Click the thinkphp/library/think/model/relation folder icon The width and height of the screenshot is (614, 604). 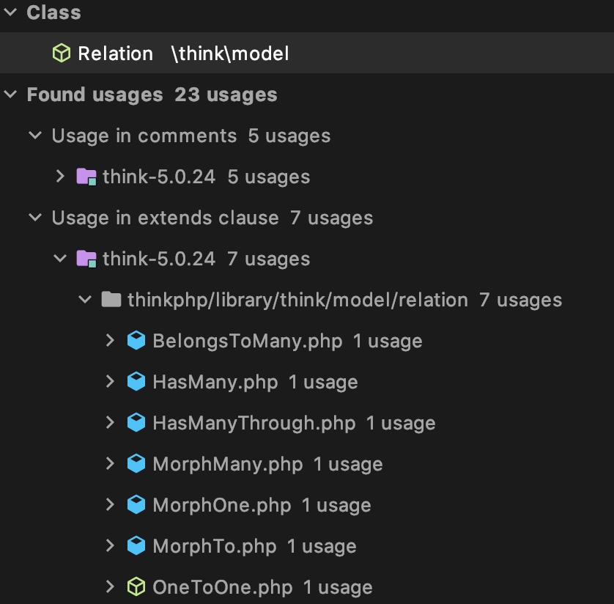point(111,300)
